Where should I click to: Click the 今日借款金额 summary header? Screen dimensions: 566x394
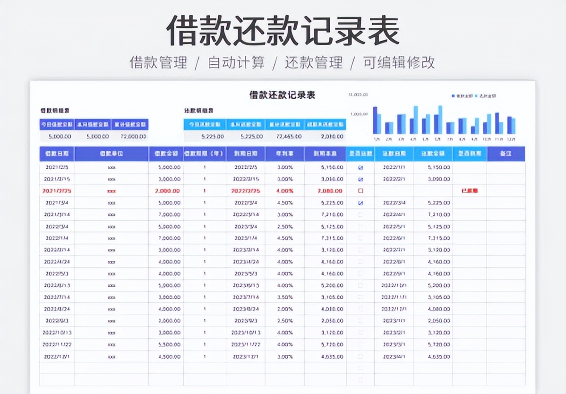coord(57,125)
